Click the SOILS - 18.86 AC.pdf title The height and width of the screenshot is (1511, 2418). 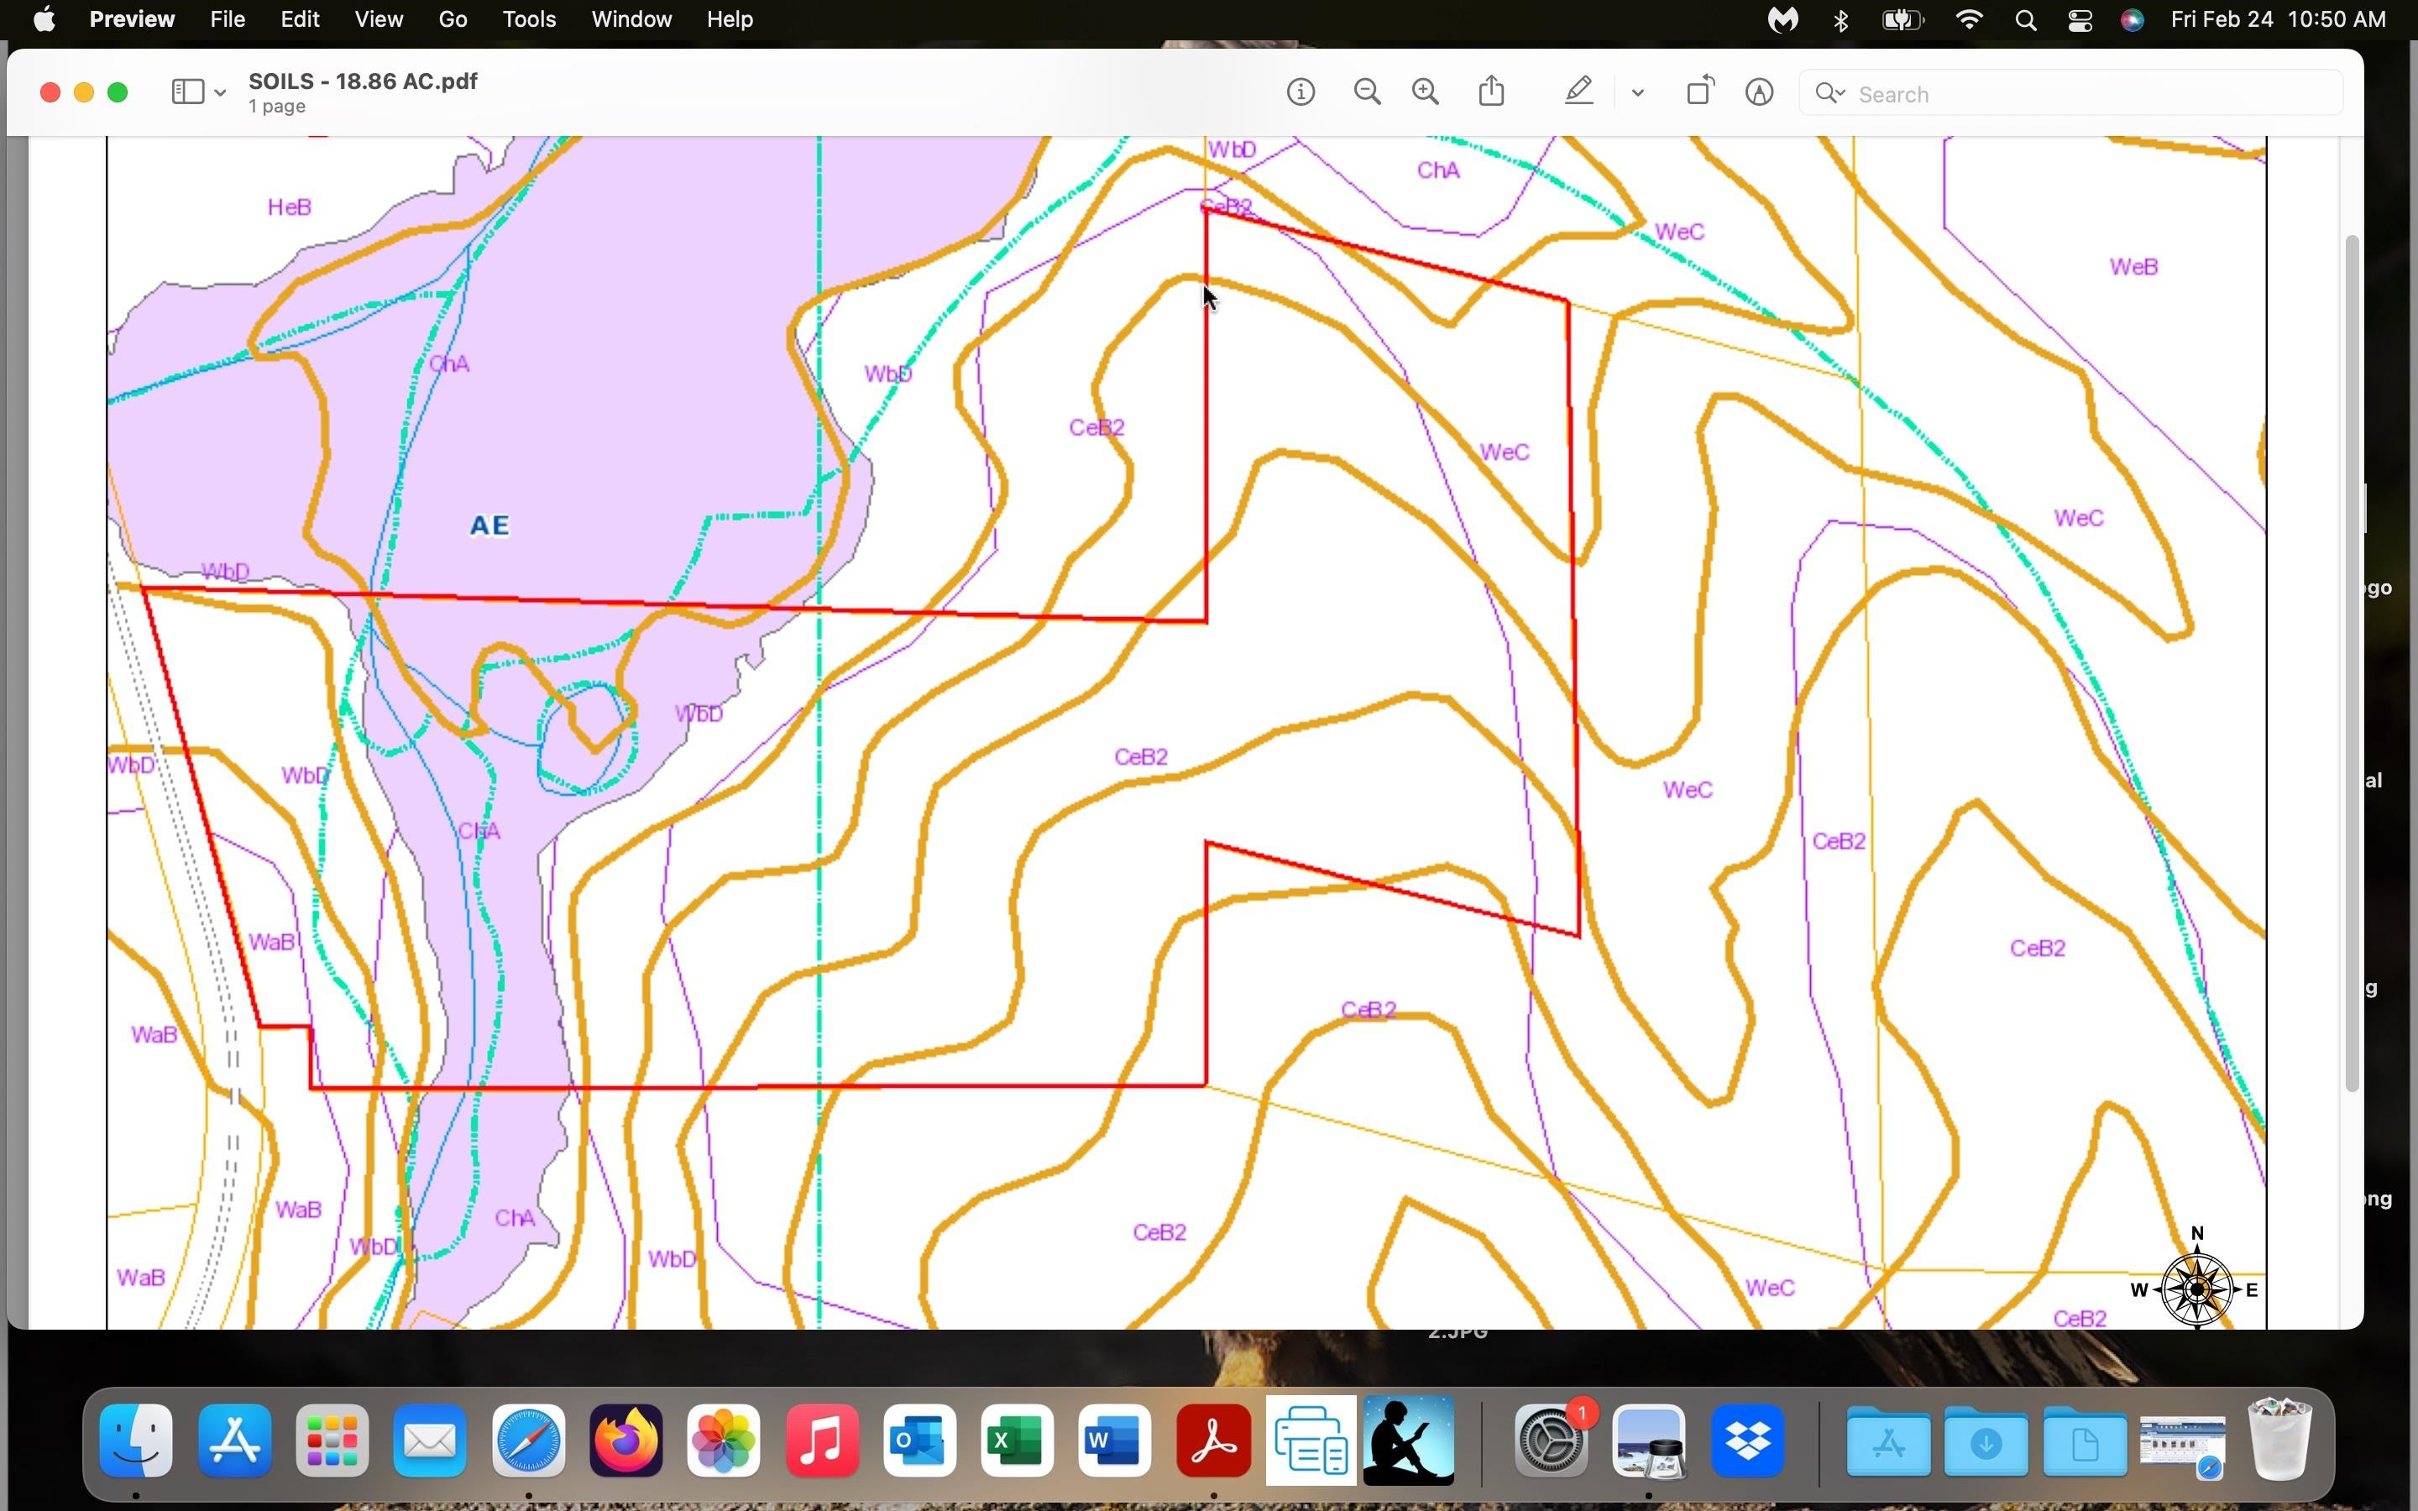click(x=363, y=81)
